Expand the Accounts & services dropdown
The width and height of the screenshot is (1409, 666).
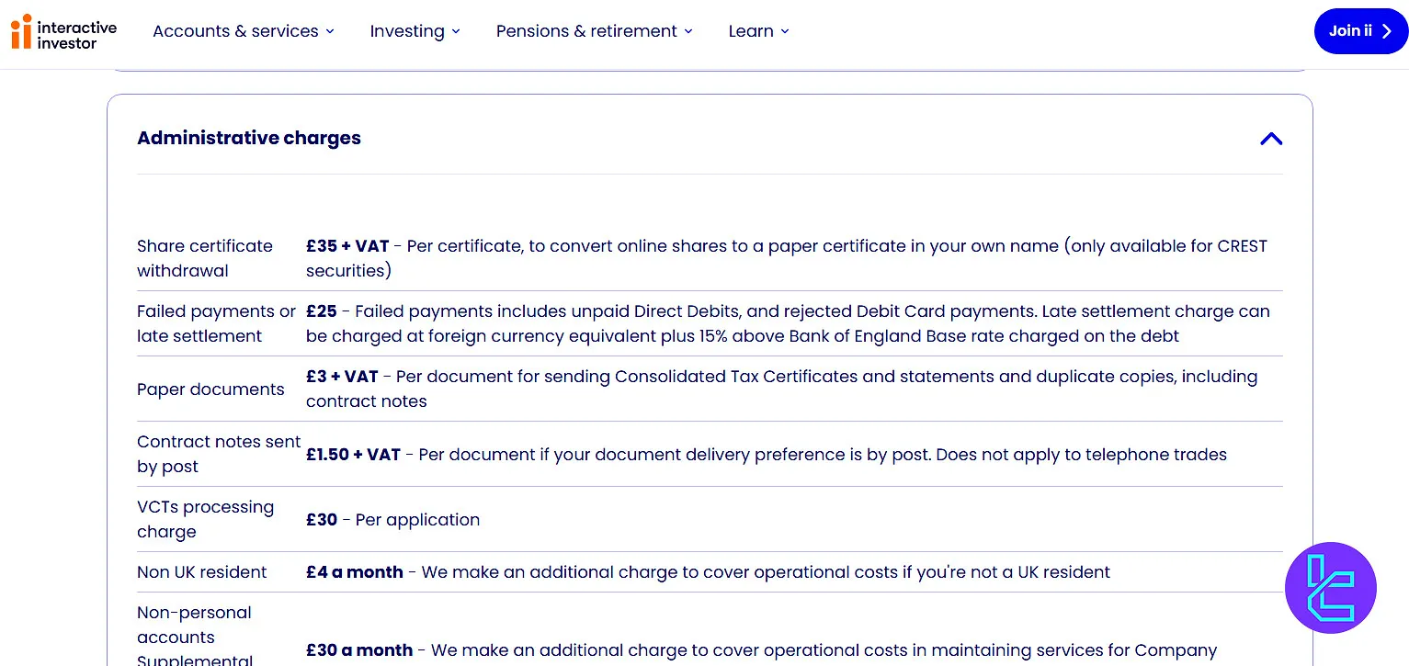(243, 30)
